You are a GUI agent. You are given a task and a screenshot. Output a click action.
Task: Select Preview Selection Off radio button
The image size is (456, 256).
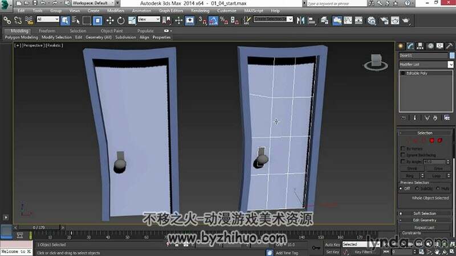[401, 189]
